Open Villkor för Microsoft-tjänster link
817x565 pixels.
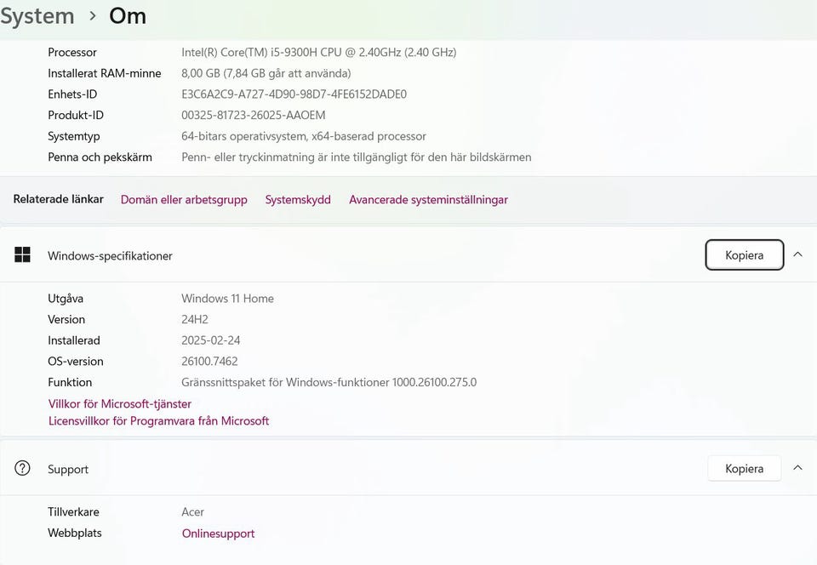[x=120, y=404]
